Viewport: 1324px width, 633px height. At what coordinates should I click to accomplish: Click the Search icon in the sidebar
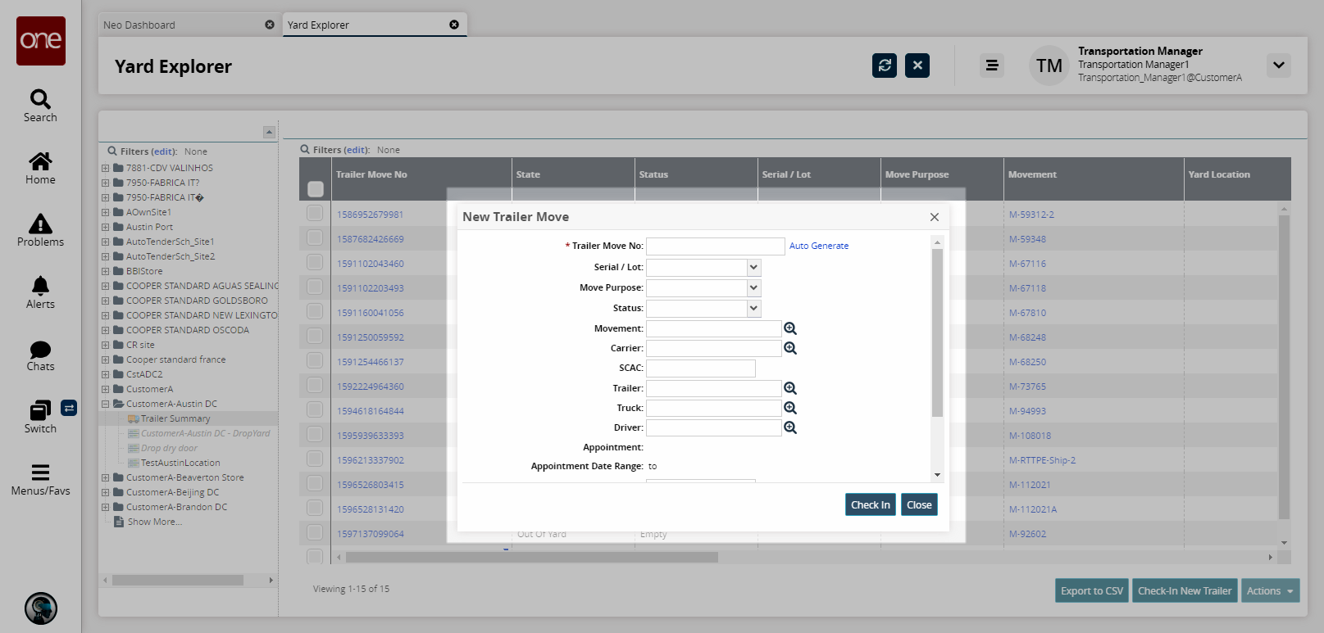pyautogui.click(x=40, y=100)
